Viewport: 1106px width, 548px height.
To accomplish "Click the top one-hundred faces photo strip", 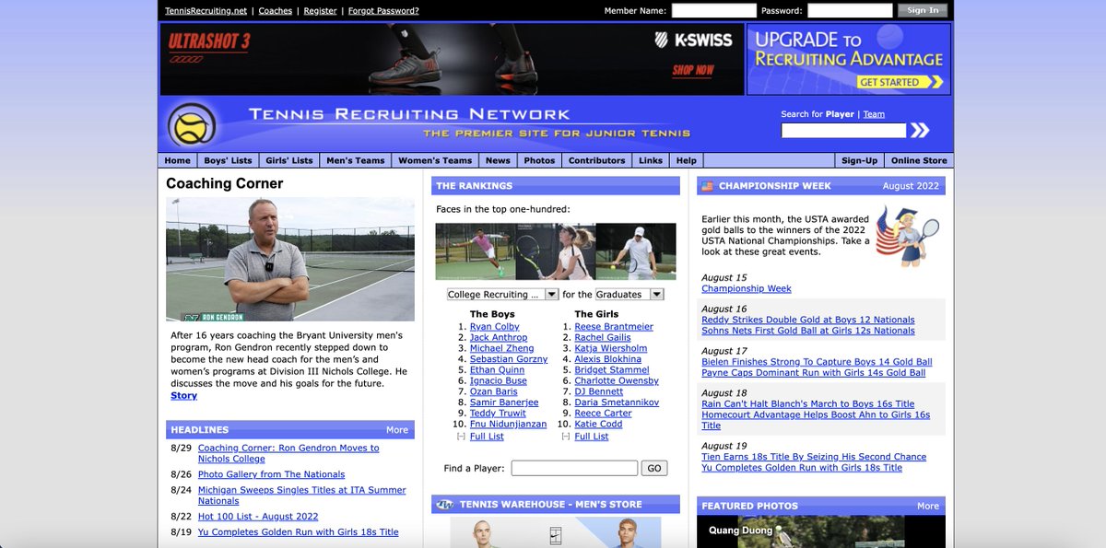I will pos(556,251).
